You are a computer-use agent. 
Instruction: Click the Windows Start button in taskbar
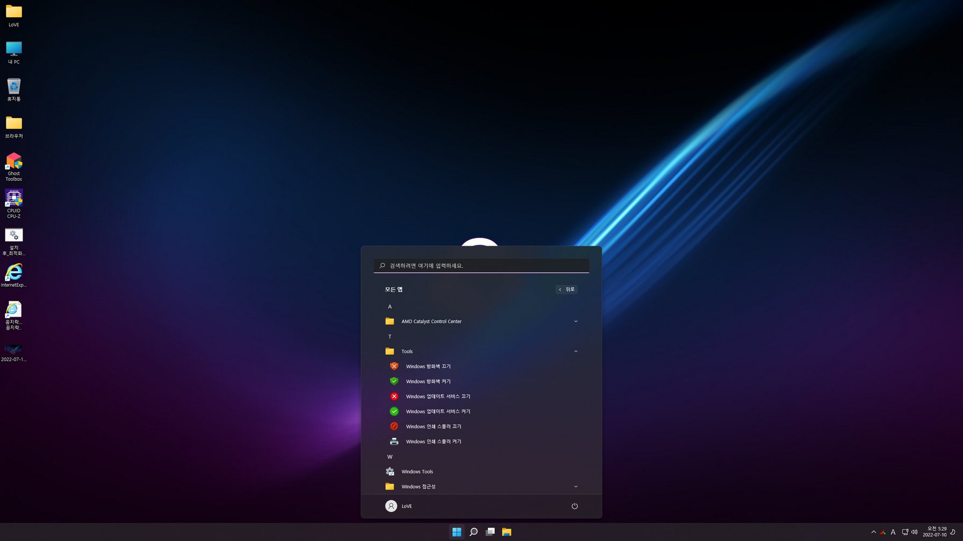coord(457,532)
